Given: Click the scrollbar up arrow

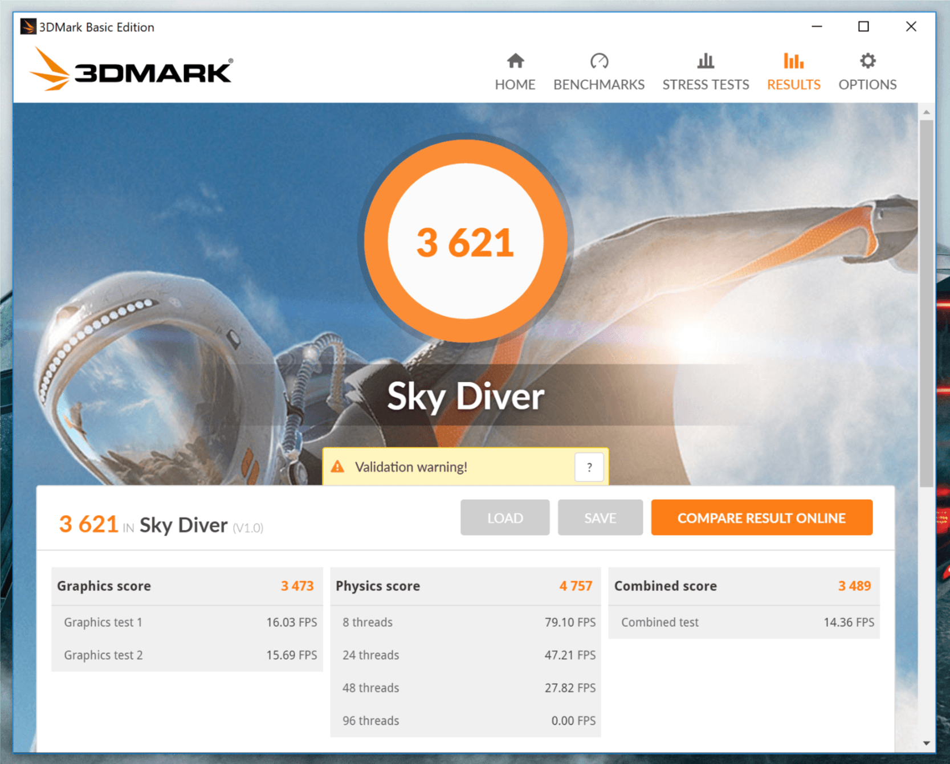Looking at the screenshot, I should [927, 112].
